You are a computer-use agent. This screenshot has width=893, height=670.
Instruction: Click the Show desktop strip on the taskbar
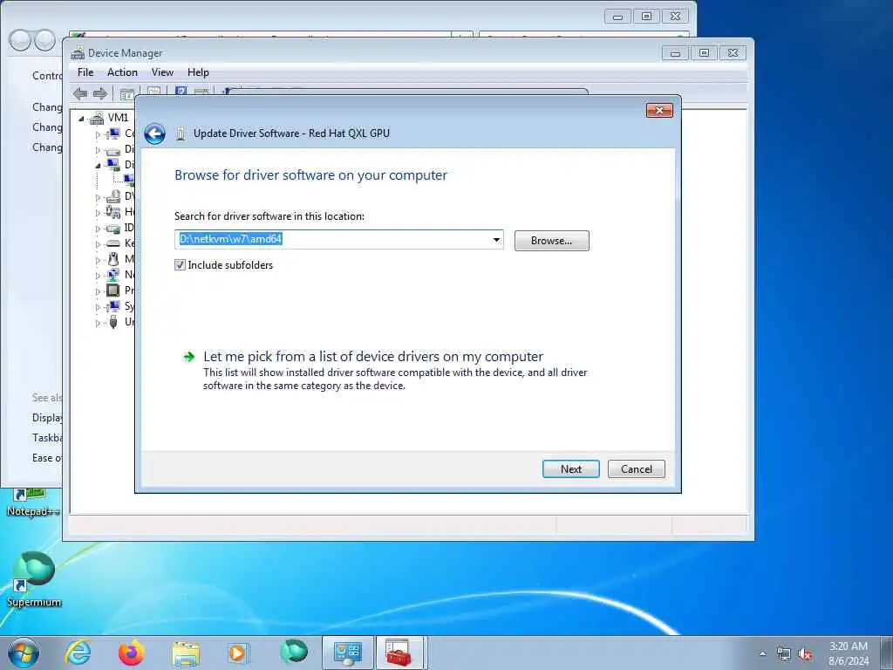pos(886,653)
